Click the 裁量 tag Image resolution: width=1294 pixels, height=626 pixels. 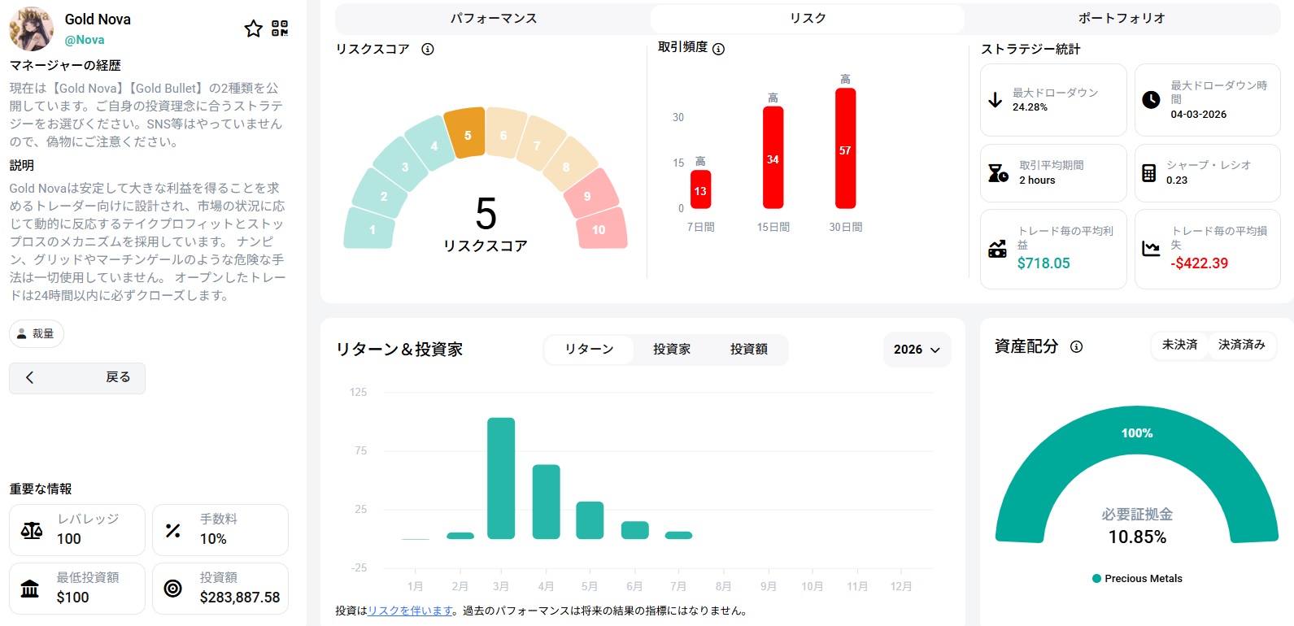pos(37,333)
